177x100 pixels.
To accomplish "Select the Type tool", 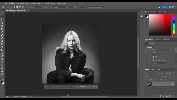I will pyautogui.click(x=2, y=62).
